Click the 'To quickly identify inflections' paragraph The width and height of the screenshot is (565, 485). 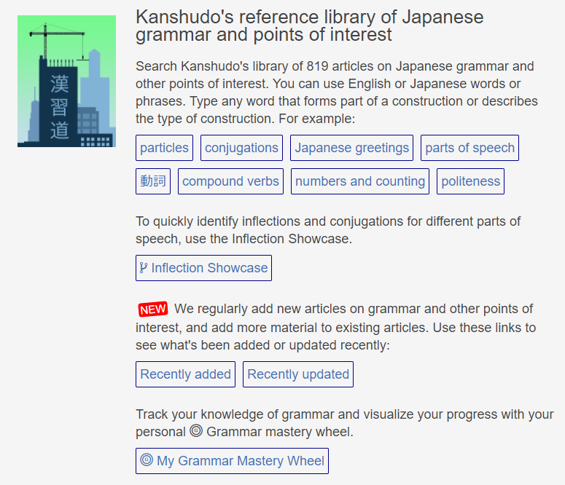click(328, 230)
